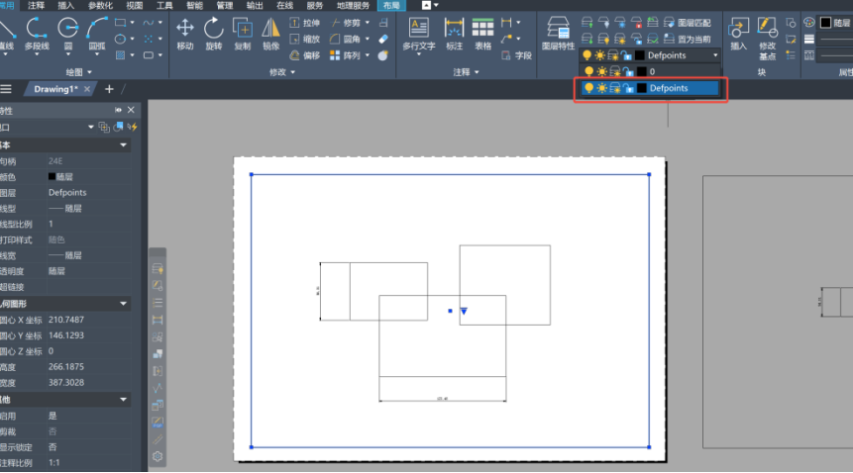Open Layer Properties (图层特性) manager
Screen dimensions: 853x473
[558, 35]
